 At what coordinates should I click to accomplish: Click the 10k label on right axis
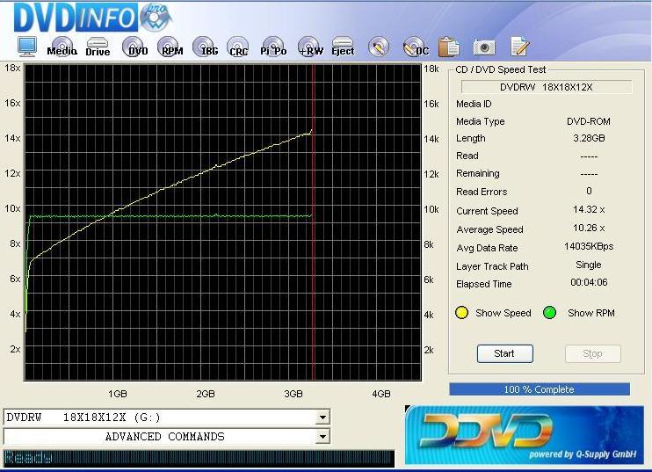431,209
